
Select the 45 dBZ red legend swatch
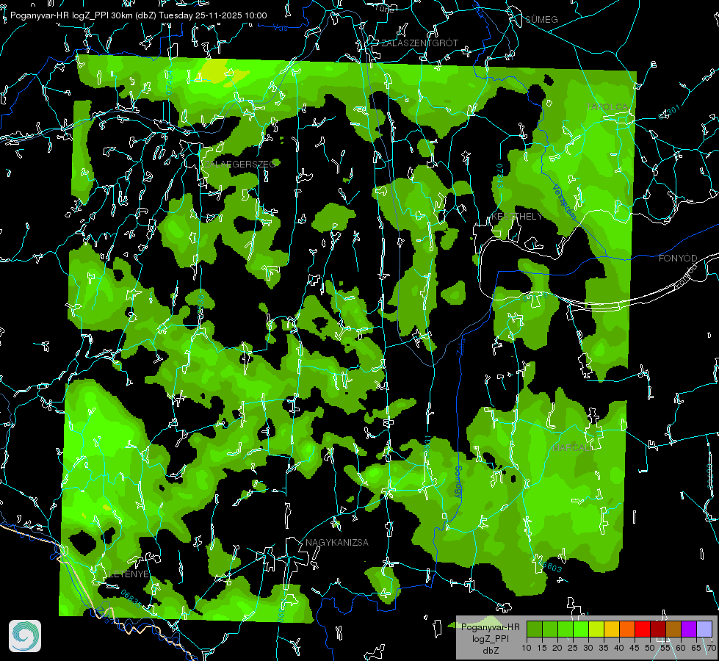tap(643, 629)
